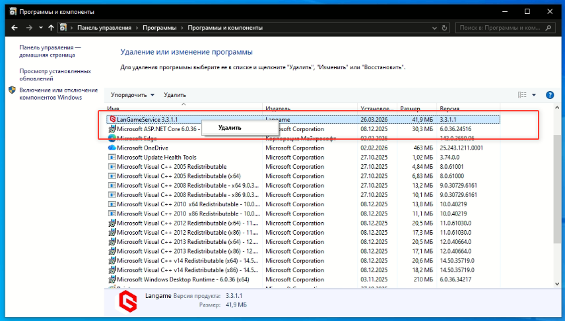Image resolution: width=565 pixels, height=321 pixels.
Task: Select Visual C++ 2012 Redistributable (x64) entry
Action: pyautogui.click(x=187, y=223)
